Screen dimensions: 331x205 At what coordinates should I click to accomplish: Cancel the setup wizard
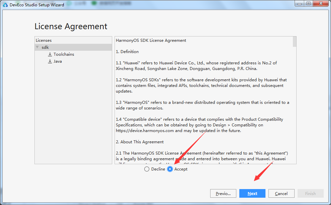(x=281, y=193)
